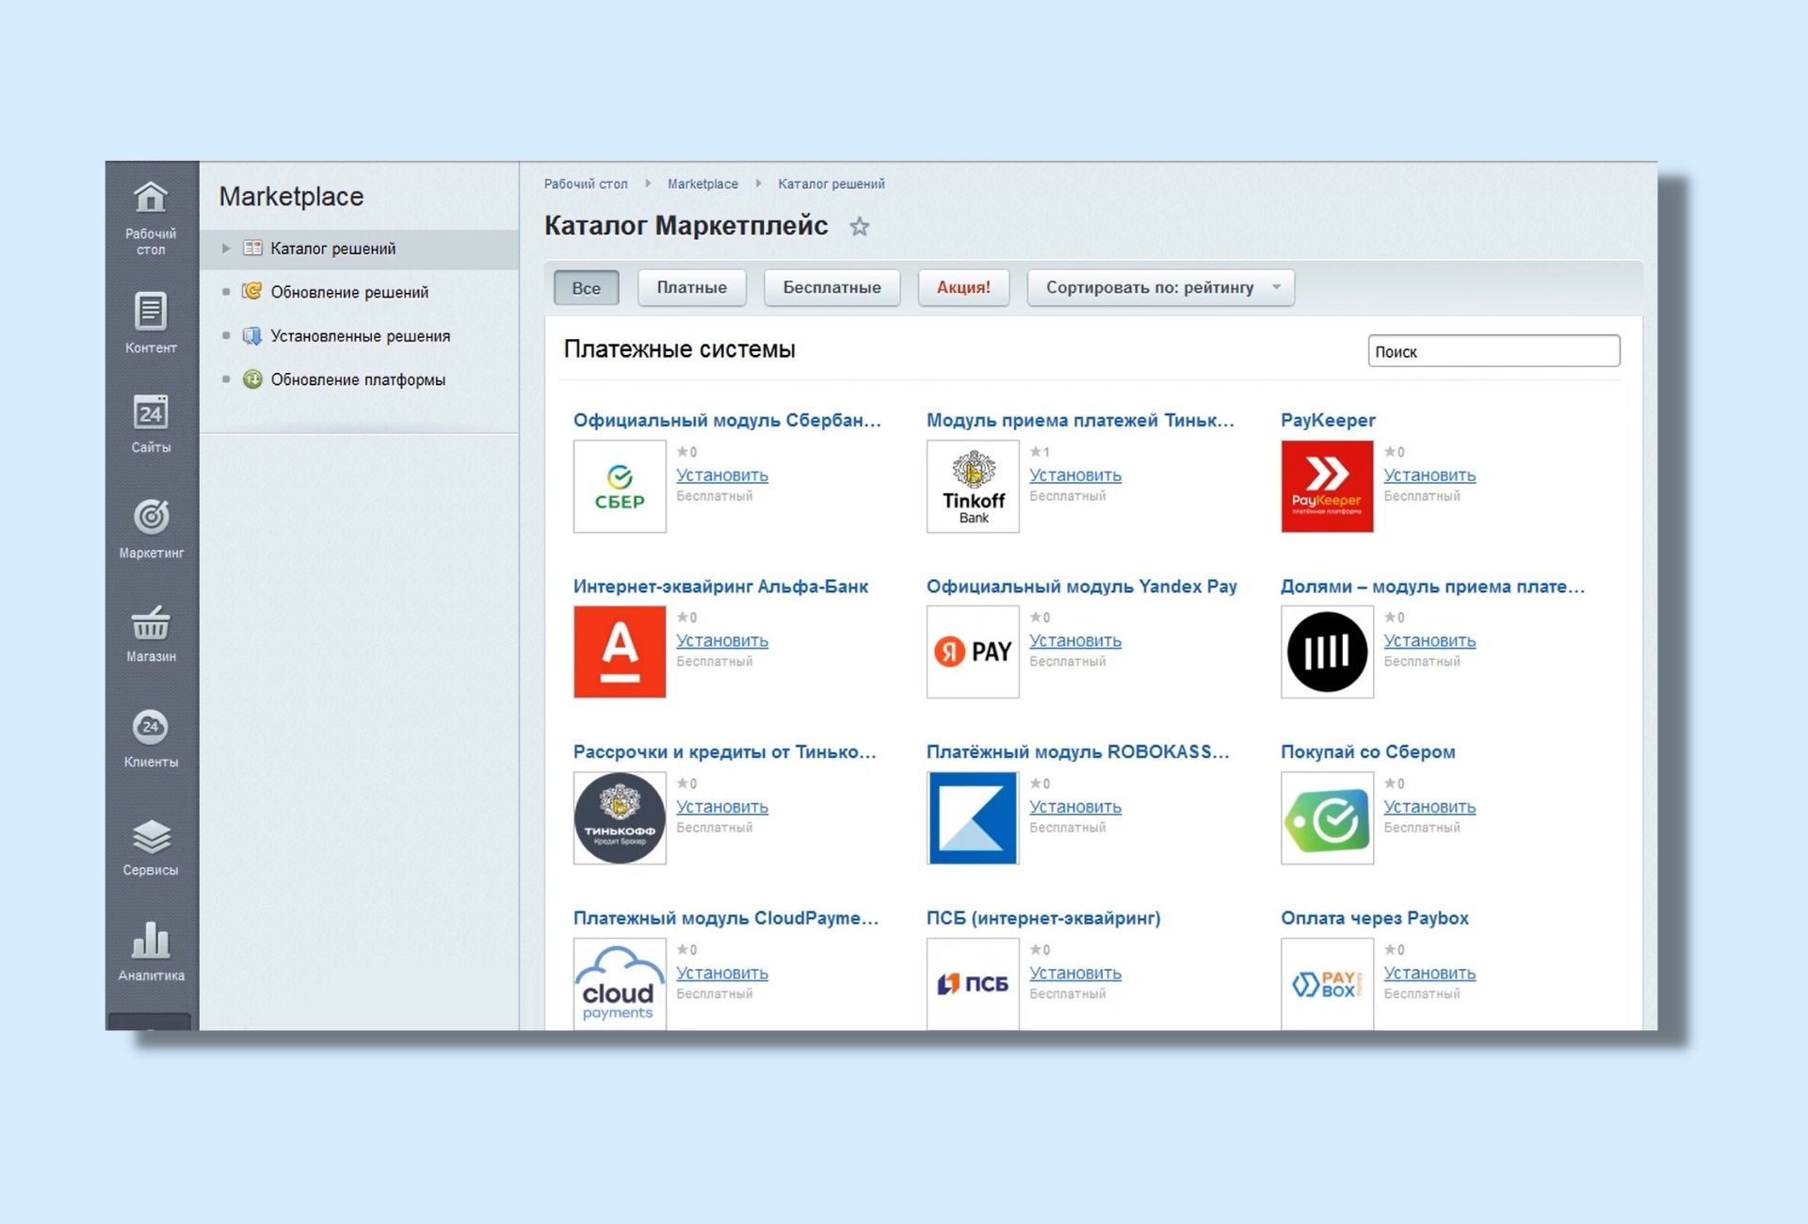Click the ROBOKASSA blue logo
1808x1224 pixels.
(x=973, y=818)
